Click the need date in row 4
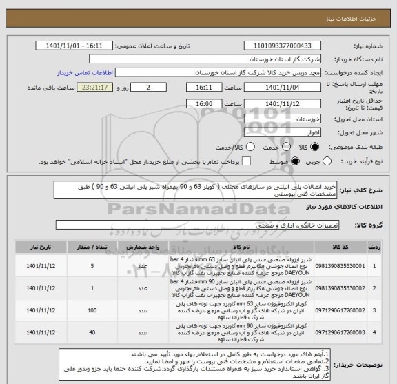 point(41,332)
